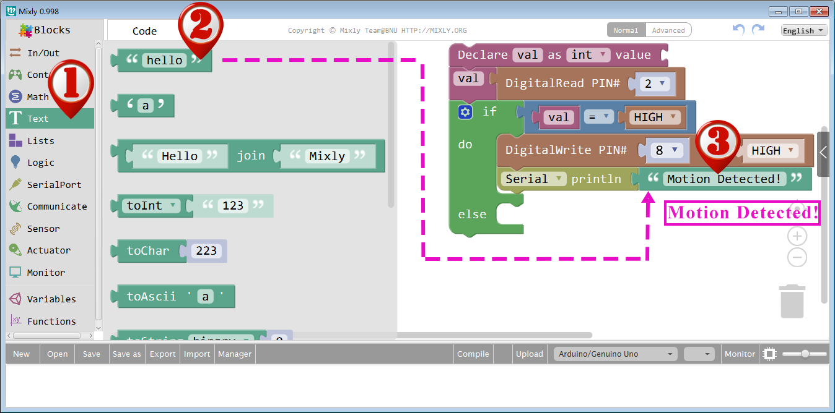The width and height of the screenshot is (835, 413).
Task: Click the hello text field in the flyout
Action: click(x=164, y=60)
